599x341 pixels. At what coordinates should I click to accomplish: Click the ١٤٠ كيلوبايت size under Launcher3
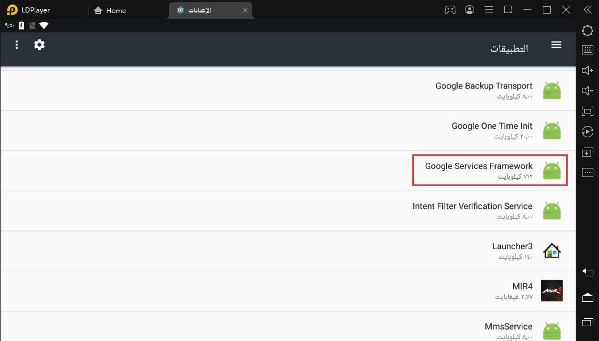pos(516,256)
